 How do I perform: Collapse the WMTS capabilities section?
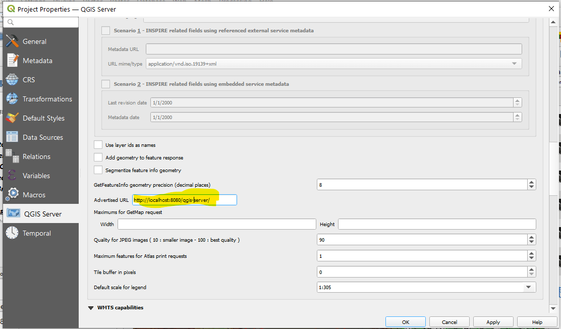[x=91, y=308]
